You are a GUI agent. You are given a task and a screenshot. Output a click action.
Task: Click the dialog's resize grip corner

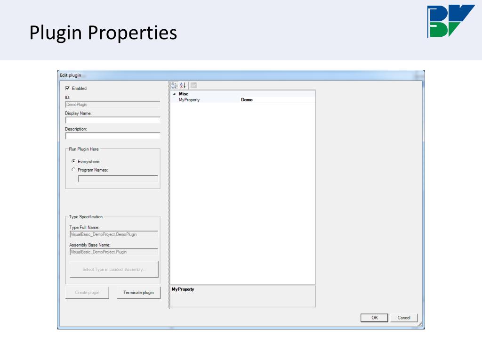(420, 324)
